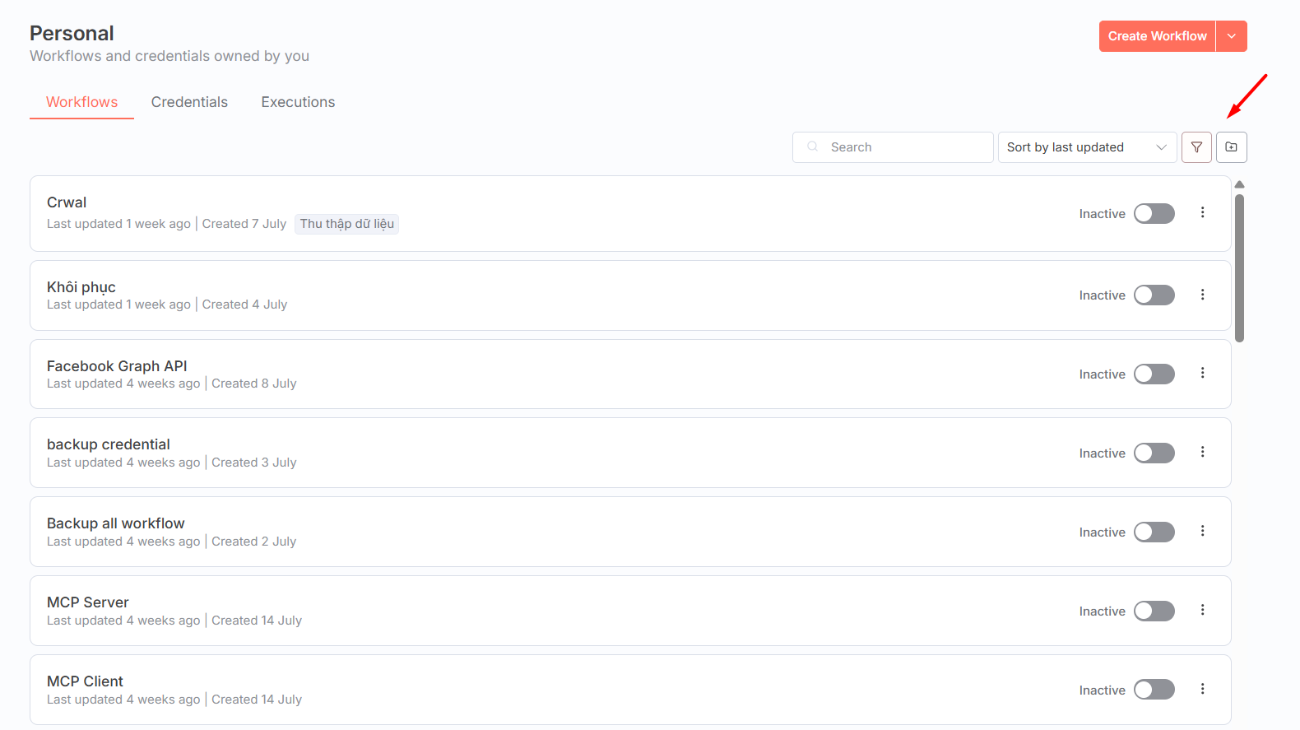The width and height of the screenshot is (1300, 730).
Task: Click 'Created 14 July' on MCP Server row
Action: tap(257, 621)
